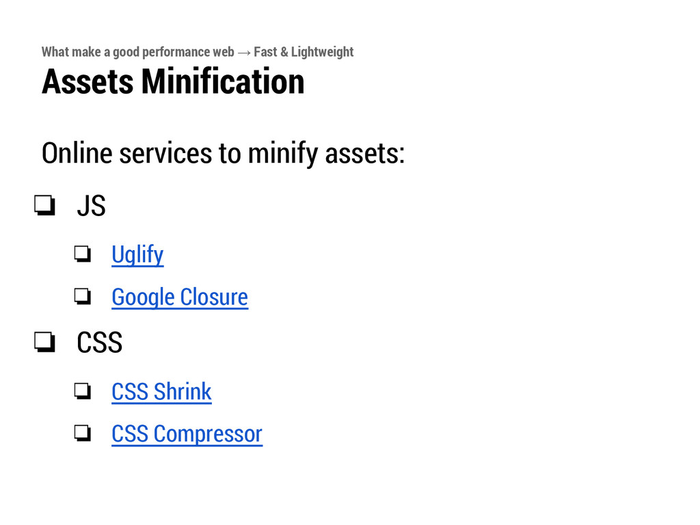The width and height of the screenshot is (700, 525).
Task: Click the bullet icon beside CSS Compressor
Action: pyautogui.click(x=83, y=433)
